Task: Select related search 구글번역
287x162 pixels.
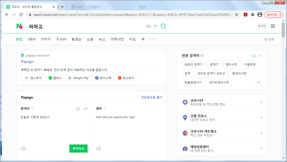Action: 250,64
